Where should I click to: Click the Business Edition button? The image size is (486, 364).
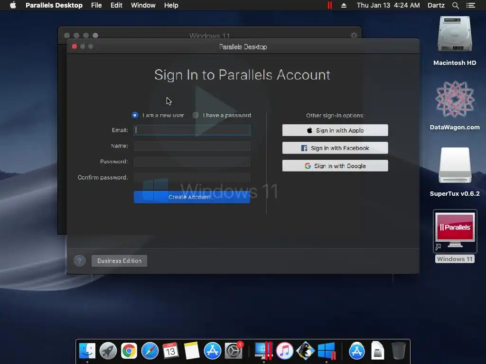pos(119,261)
